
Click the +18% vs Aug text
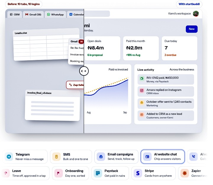click(x=133, y=55)
